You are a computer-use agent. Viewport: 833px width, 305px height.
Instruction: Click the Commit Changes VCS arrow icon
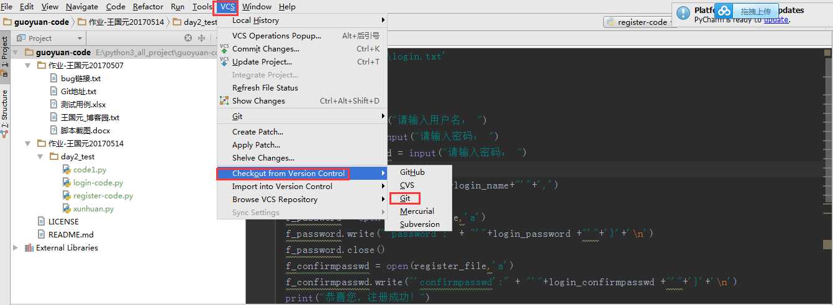[x=224, y=48]
